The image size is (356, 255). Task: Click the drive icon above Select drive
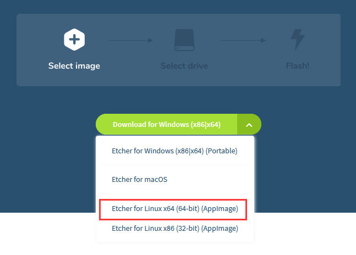184,40
